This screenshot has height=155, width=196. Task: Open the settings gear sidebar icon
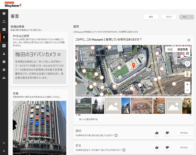pos(4,70)
